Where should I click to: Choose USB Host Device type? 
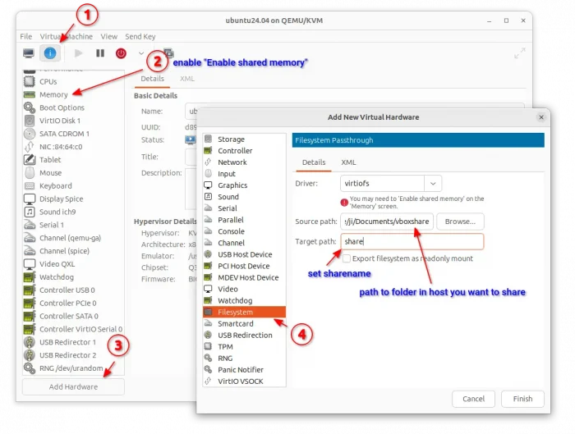(x=244, y=254)
